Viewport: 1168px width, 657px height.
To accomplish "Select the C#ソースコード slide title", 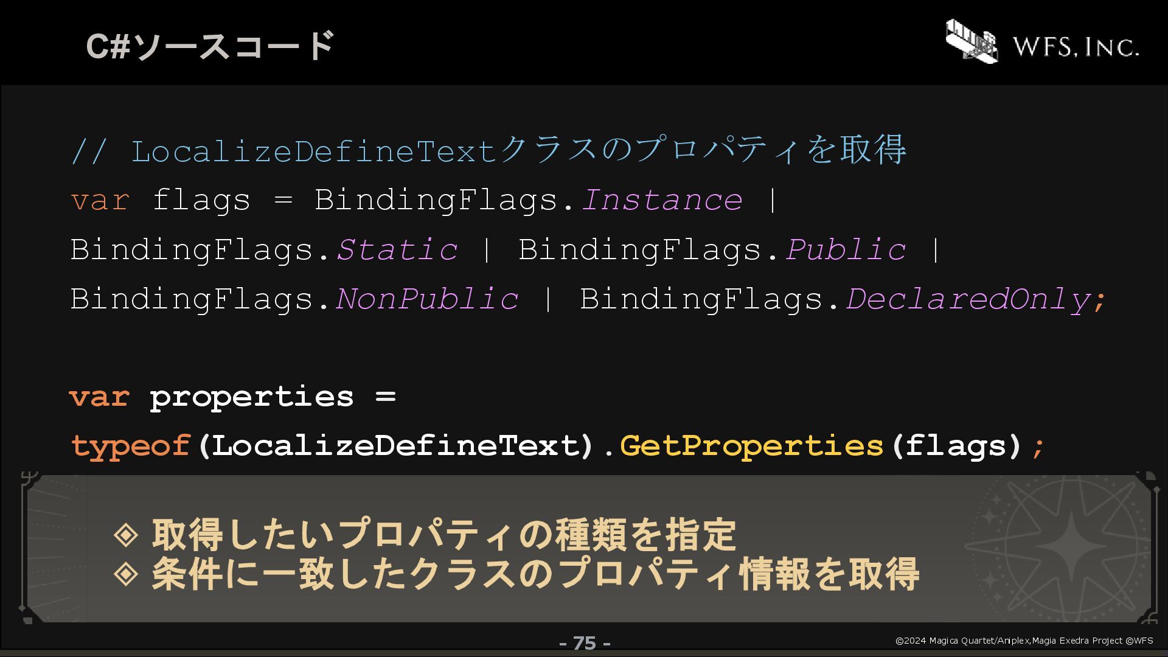I will coord(210,46).
